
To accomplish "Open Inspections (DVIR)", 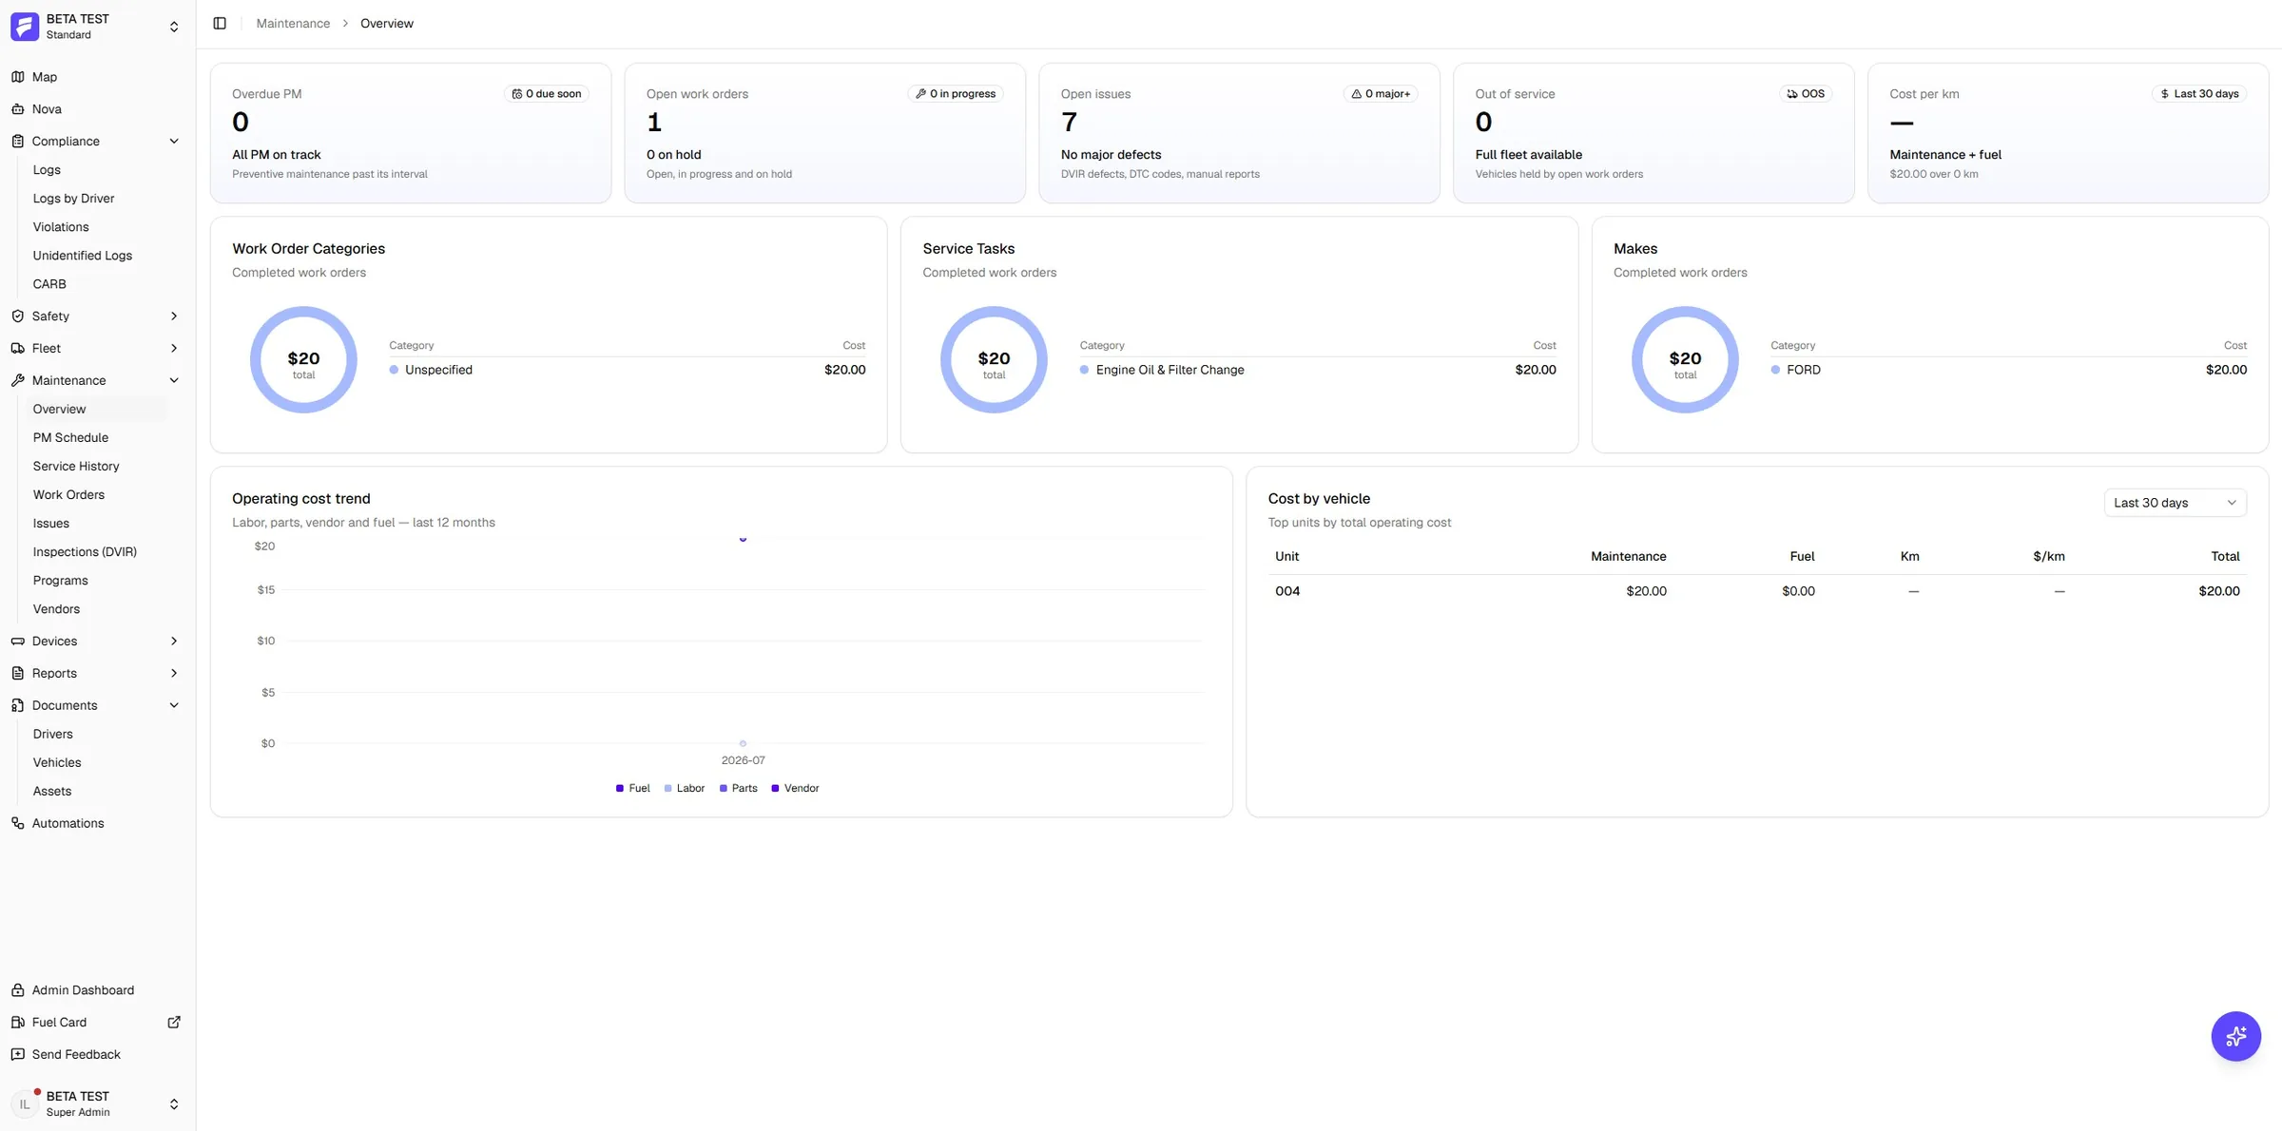I will coord(85,552).
